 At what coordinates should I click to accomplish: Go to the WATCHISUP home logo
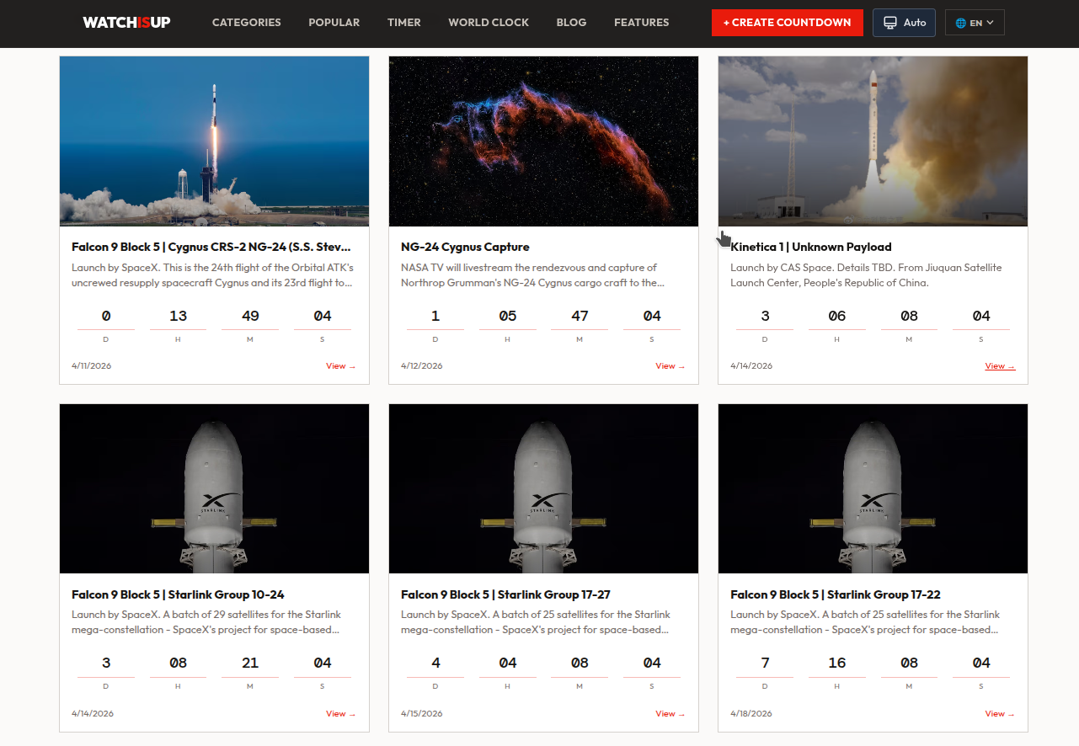pyautogui.click(x=126, y=23)
